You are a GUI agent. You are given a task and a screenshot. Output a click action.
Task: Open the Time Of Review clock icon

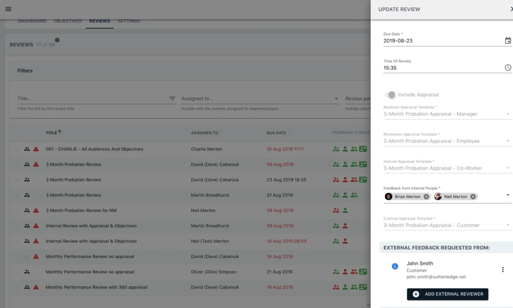pos(508,67)
